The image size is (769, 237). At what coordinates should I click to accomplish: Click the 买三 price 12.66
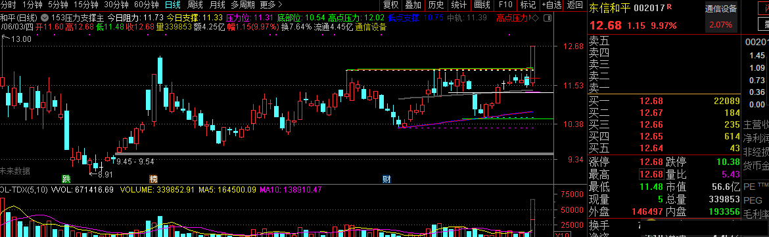pyautogui.click(x=651, y=124)
